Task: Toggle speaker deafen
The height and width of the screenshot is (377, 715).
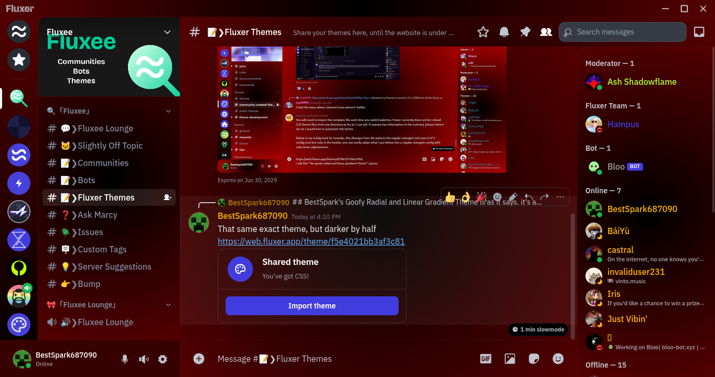Action: tap(144, 359)
